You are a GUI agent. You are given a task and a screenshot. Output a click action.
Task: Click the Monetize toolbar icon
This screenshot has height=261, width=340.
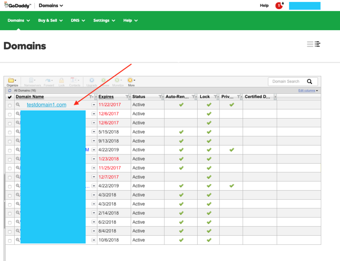point(118,82)
